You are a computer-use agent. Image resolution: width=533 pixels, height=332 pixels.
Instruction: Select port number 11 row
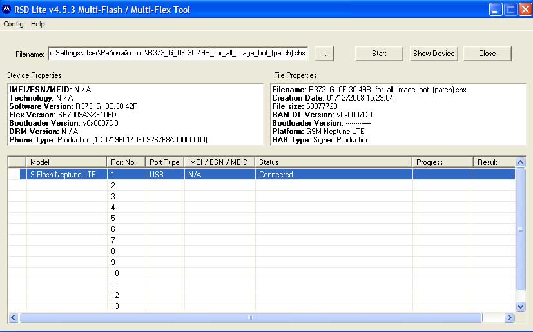[x=262, y=284]
